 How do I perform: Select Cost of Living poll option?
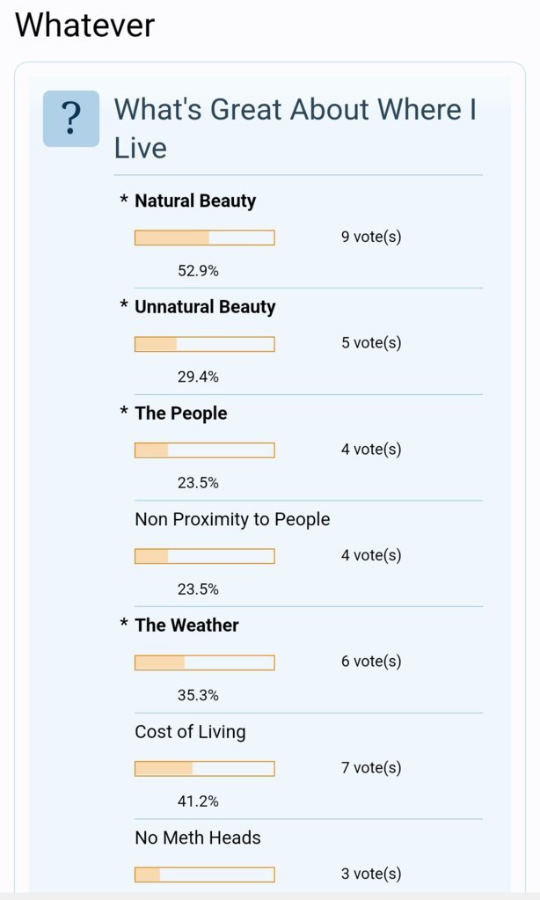pyautogui.click(x=190, y=732)
